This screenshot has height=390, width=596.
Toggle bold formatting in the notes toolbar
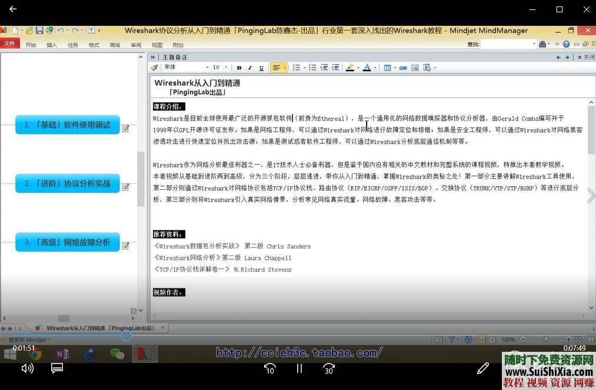[238, 68]
